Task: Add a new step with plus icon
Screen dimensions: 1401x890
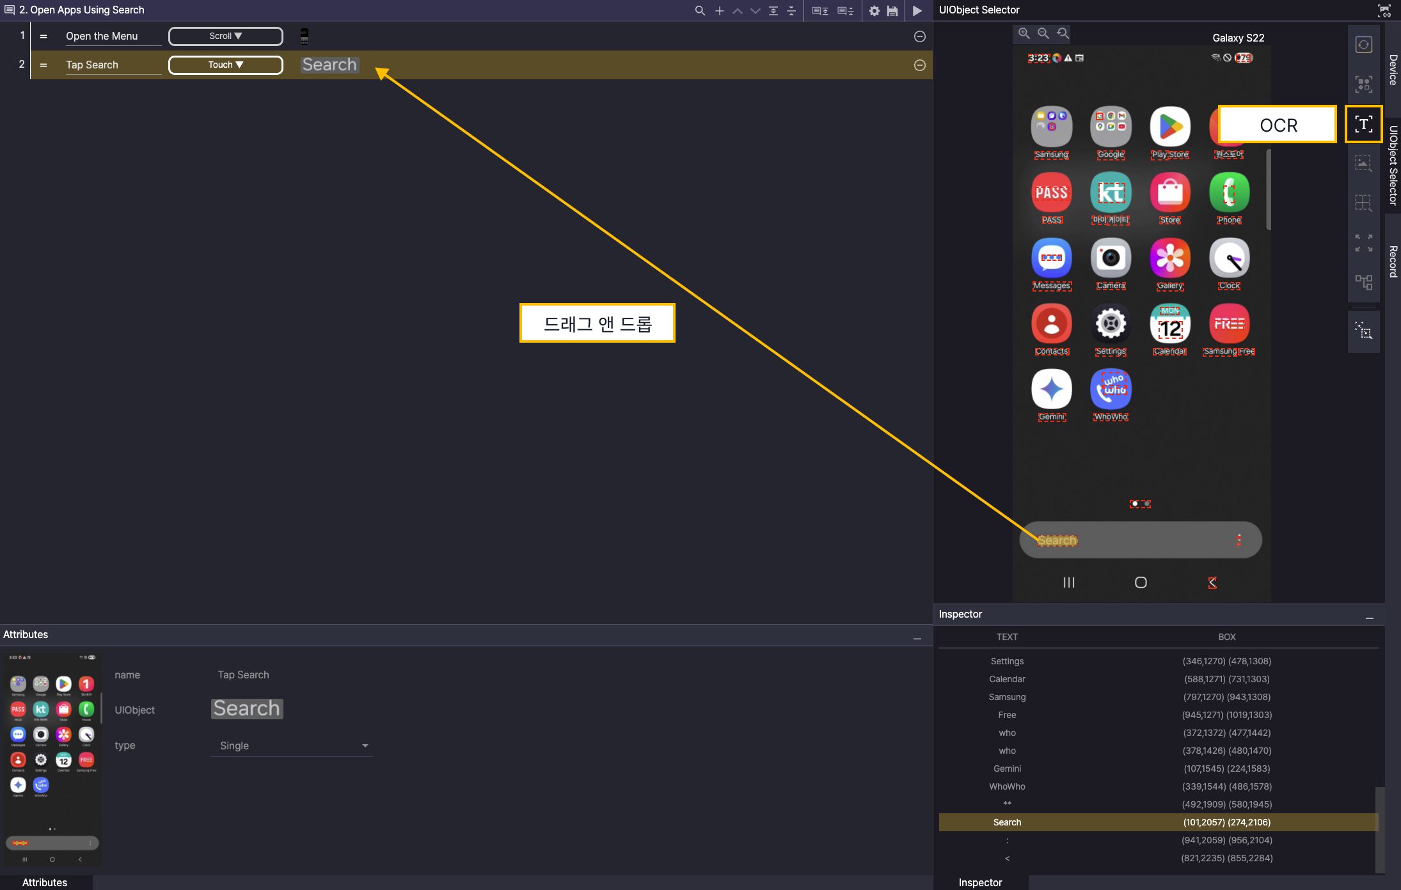Action: point(719,10)
